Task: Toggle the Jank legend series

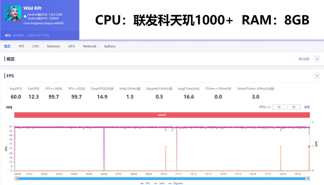Action: [x=159, y=183]
